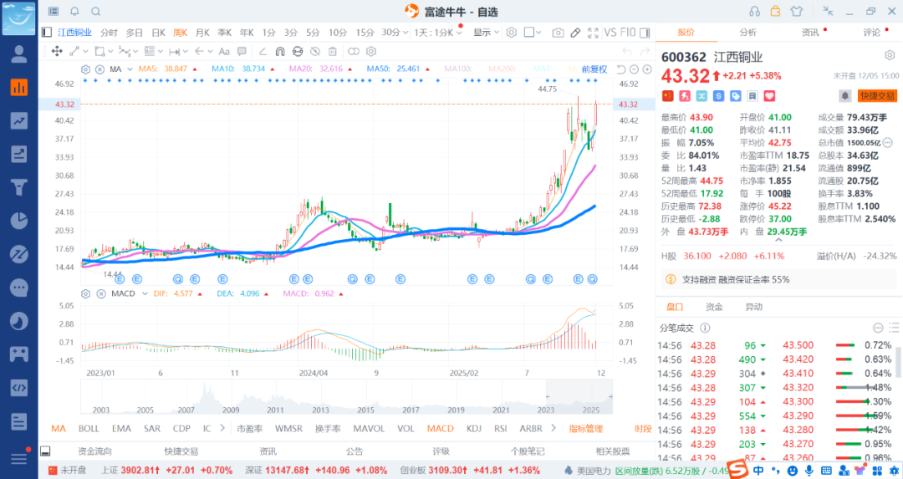Click the pink heart favorite icon
The height and width of the screenshot is (479, 903).
[769, 96]
